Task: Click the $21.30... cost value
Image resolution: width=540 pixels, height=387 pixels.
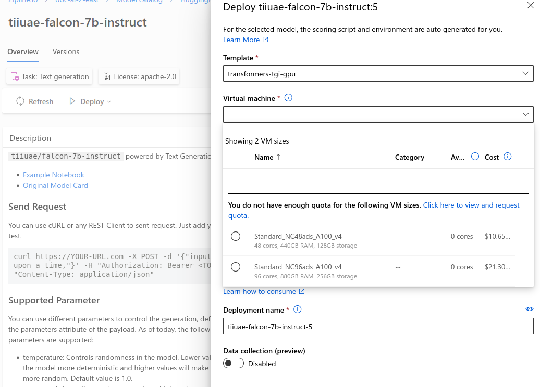Action: coord(497,267)
